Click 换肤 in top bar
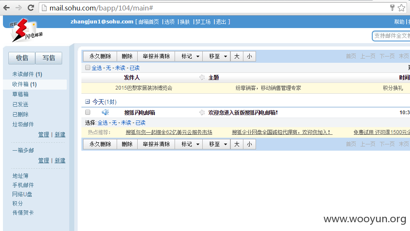Viewport: 410px width, 231px height. (185, 22)
